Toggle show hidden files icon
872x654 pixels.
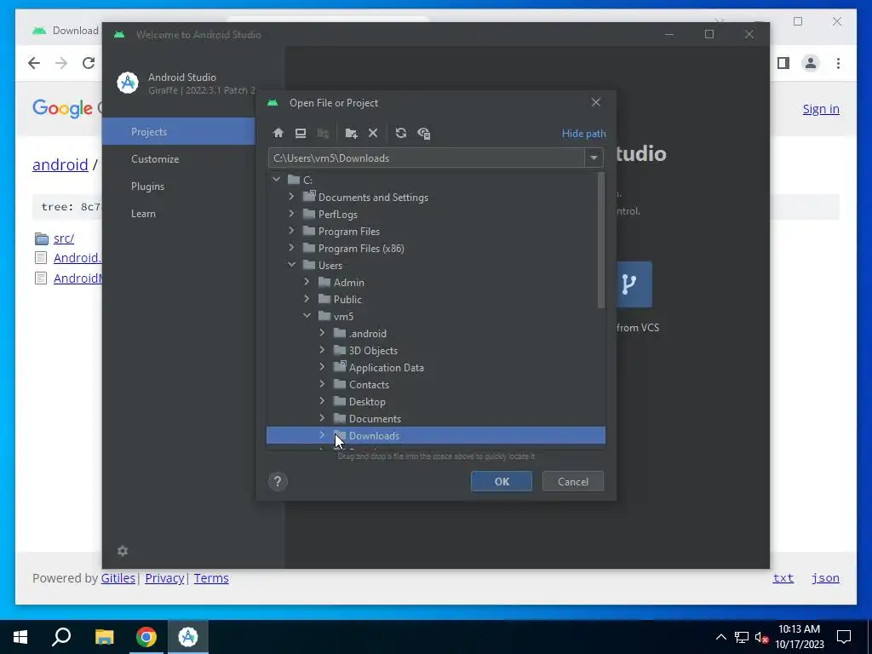(424, 133)
